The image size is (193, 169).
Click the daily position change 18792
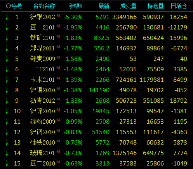[179, 101]
